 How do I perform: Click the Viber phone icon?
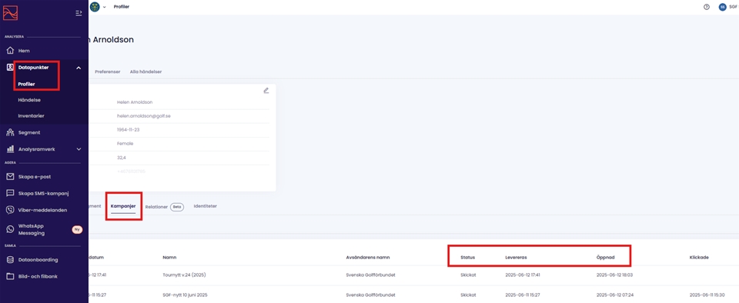tap(10, 210)
